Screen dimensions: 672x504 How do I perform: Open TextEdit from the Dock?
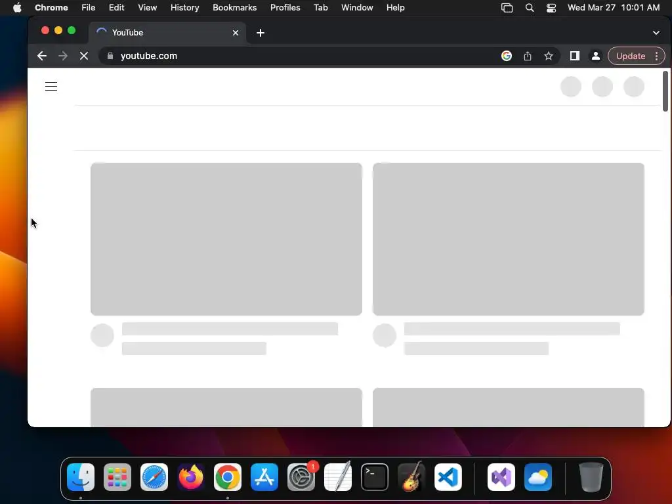(338, 477)
